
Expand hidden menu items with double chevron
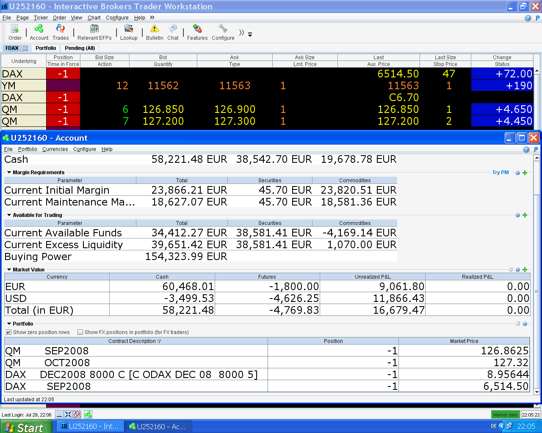coord(152,17)
